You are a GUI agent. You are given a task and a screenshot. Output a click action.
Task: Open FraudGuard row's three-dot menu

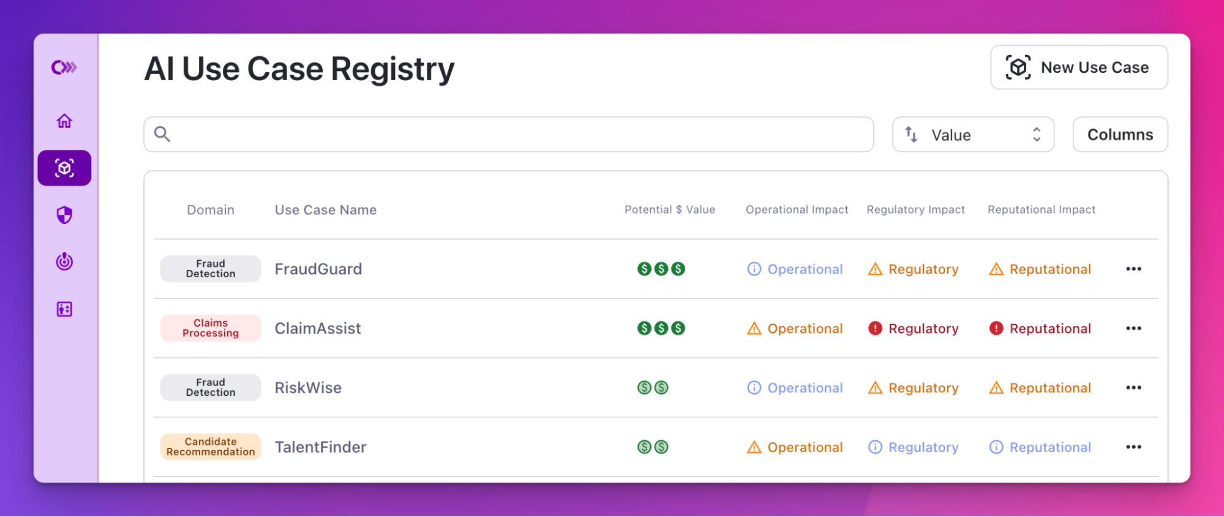[1133, 269]
